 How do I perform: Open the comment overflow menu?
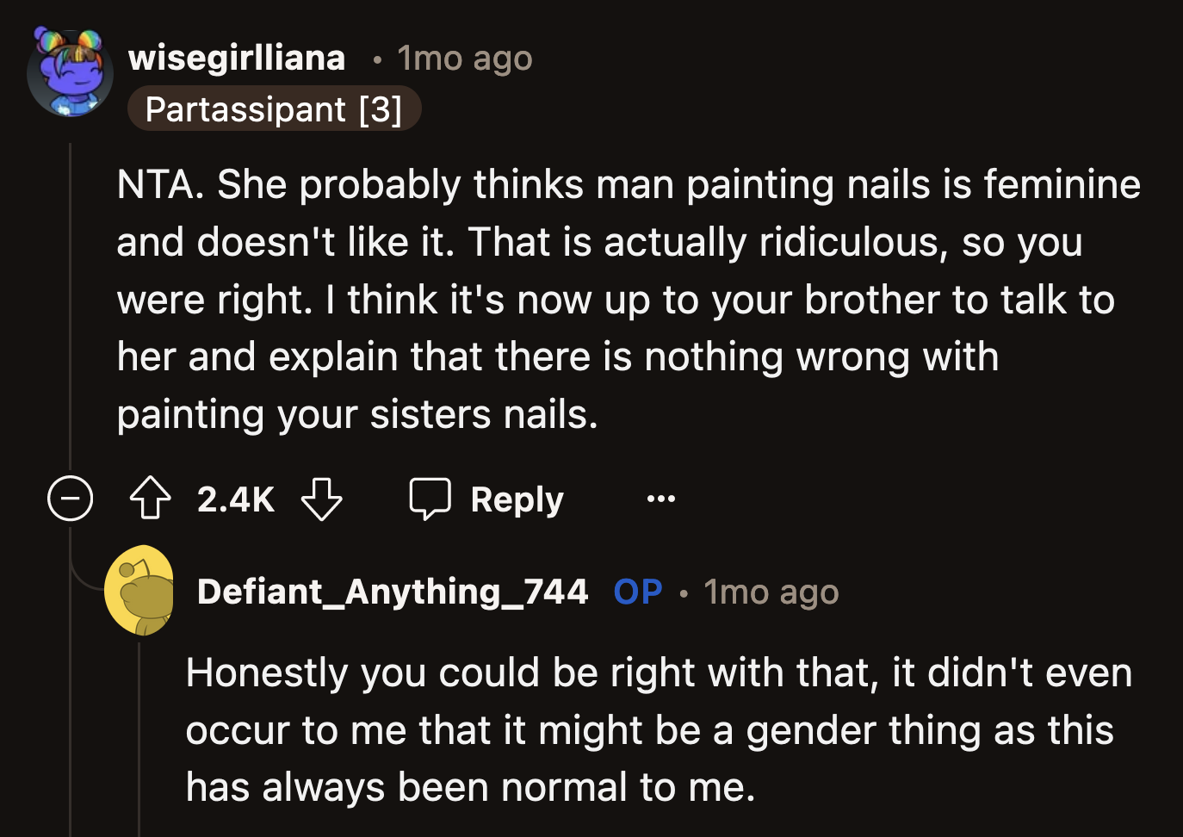pos(660,499)
